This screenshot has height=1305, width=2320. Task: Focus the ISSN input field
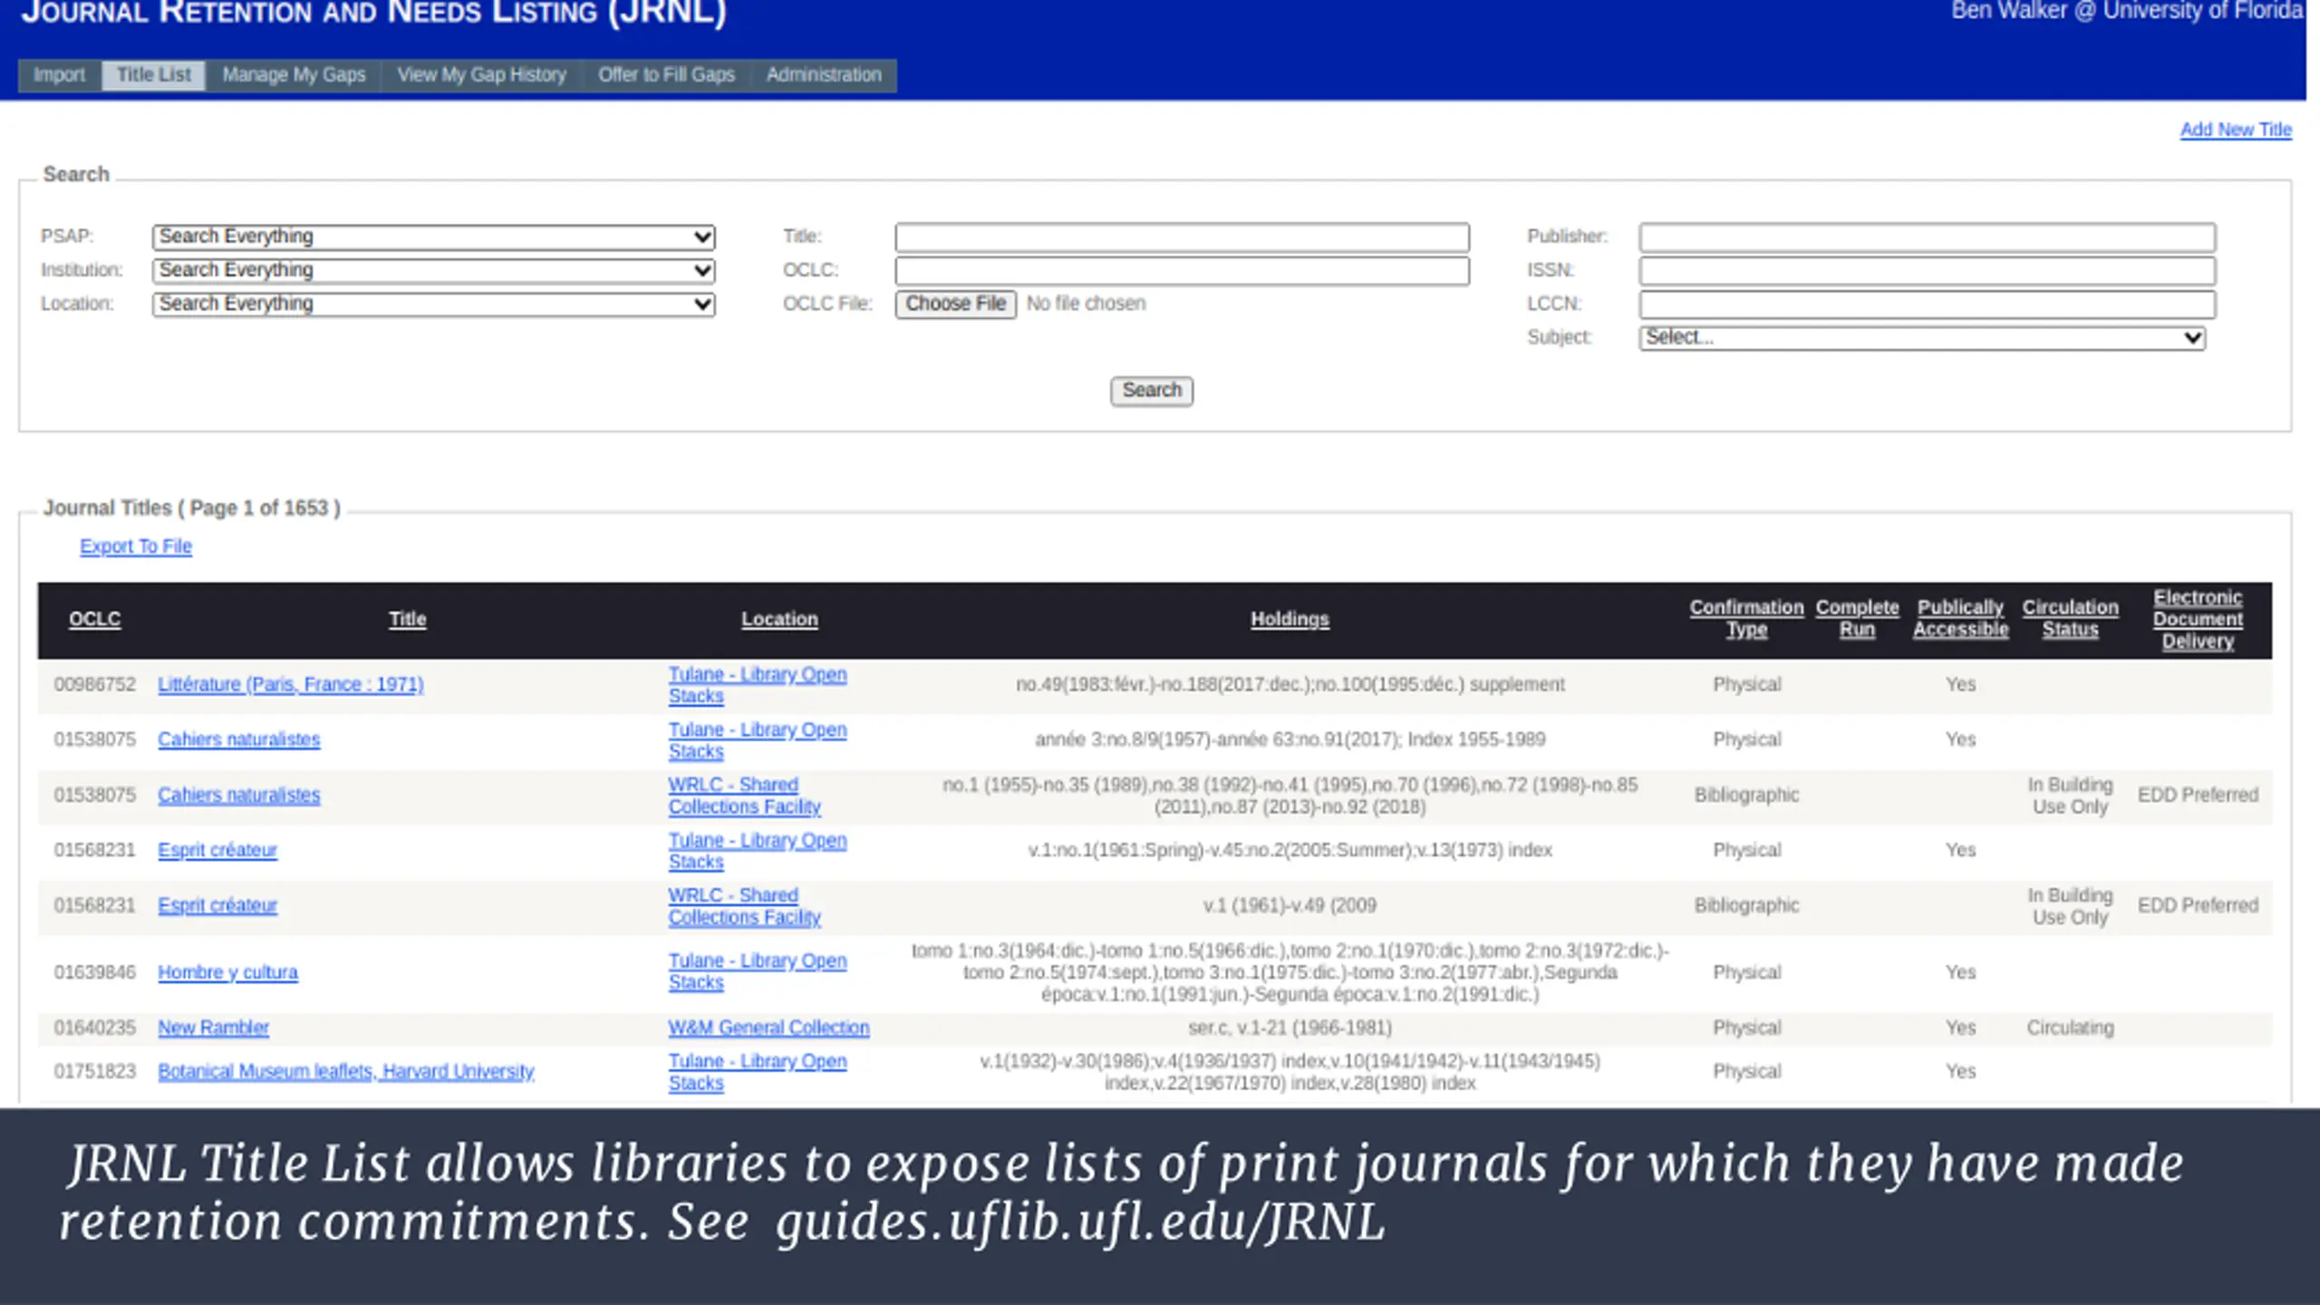1927,270
